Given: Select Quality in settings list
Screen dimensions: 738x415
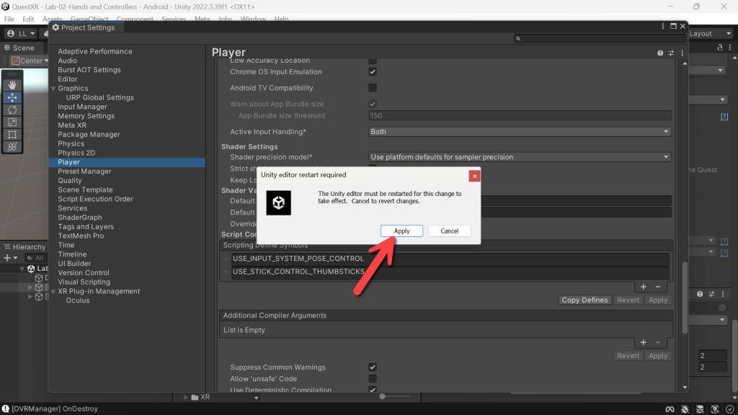Looking at the screenshot, I should tap(70, 181).
